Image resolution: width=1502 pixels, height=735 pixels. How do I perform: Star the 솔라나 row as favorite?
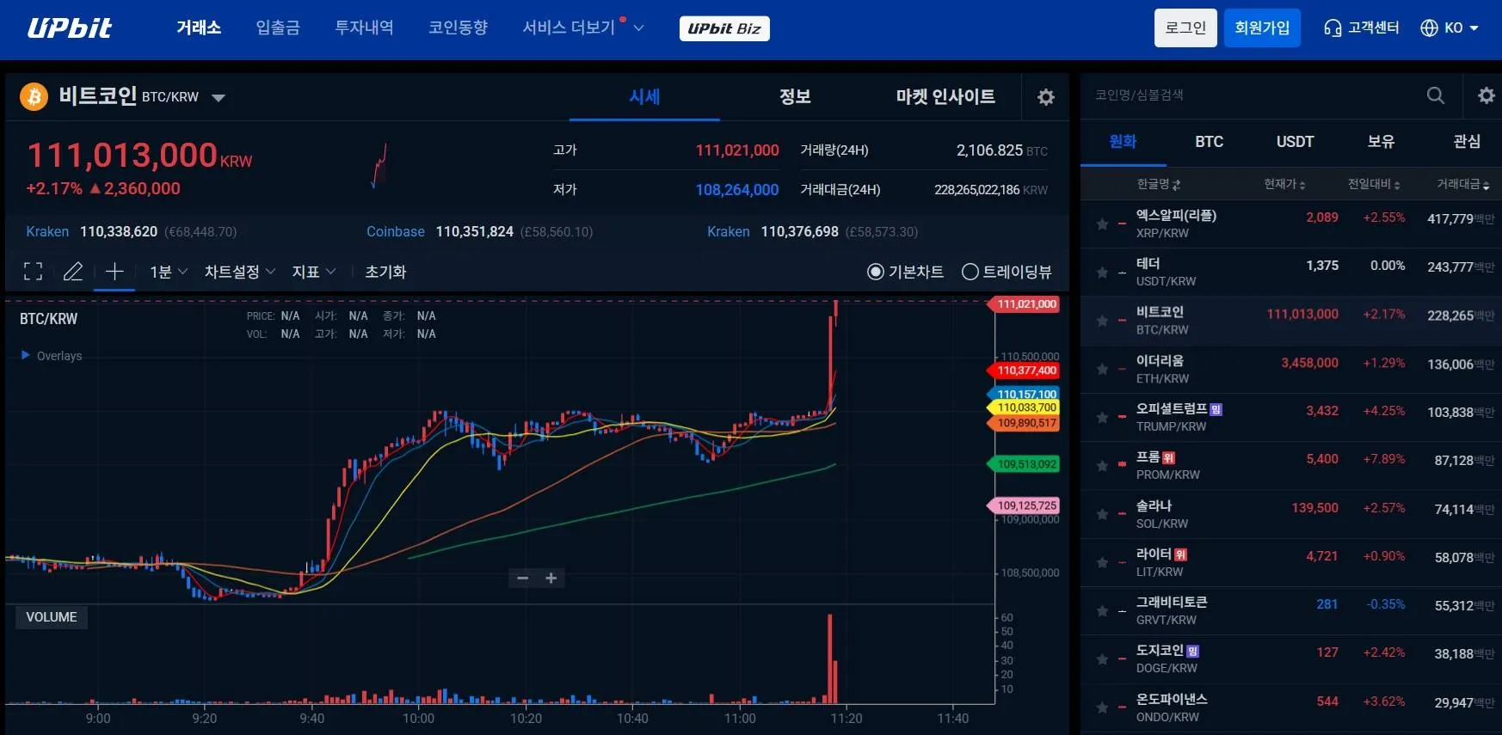pos(1102,514)
